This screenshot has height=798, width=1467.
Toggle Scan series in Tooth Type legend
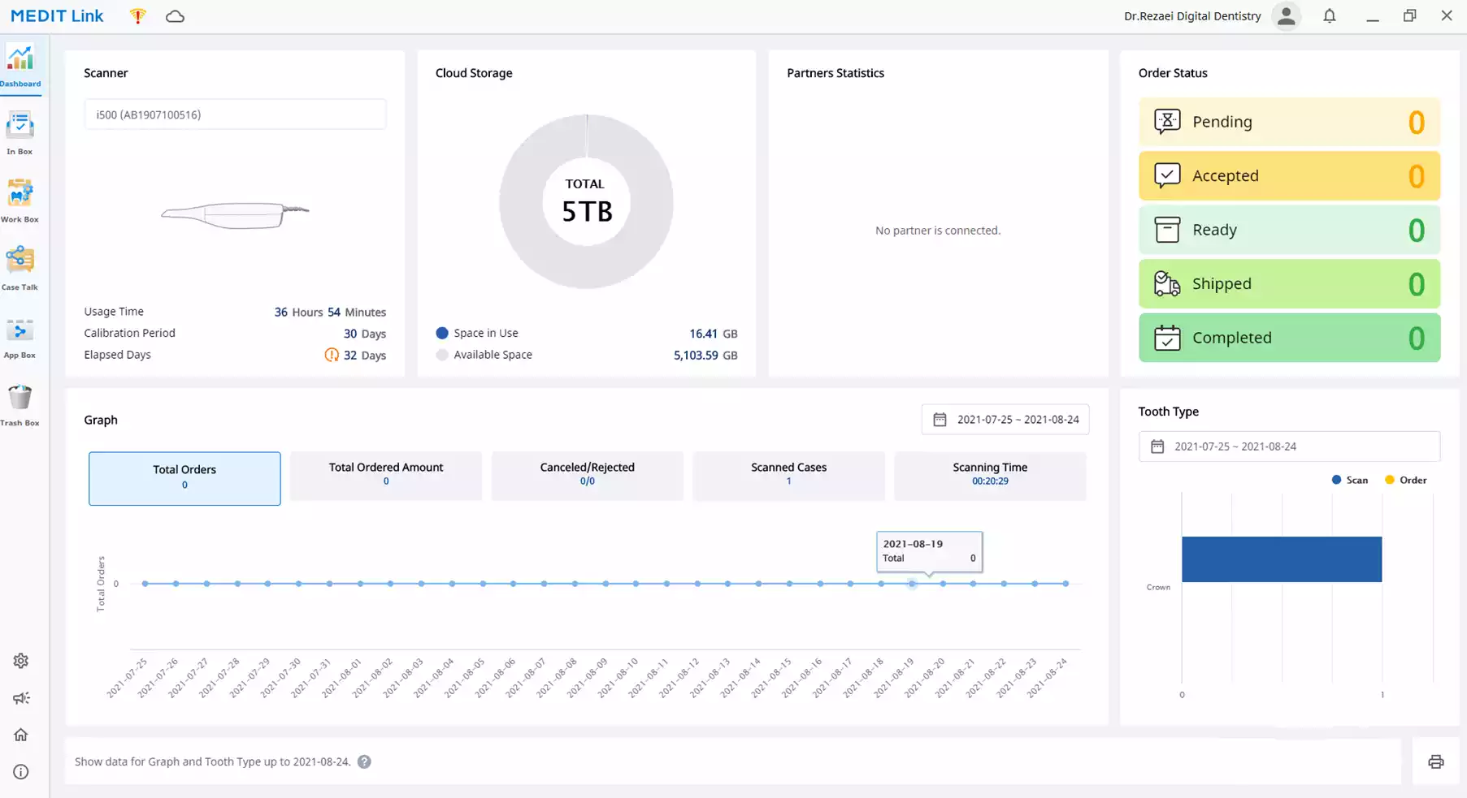1350,480
